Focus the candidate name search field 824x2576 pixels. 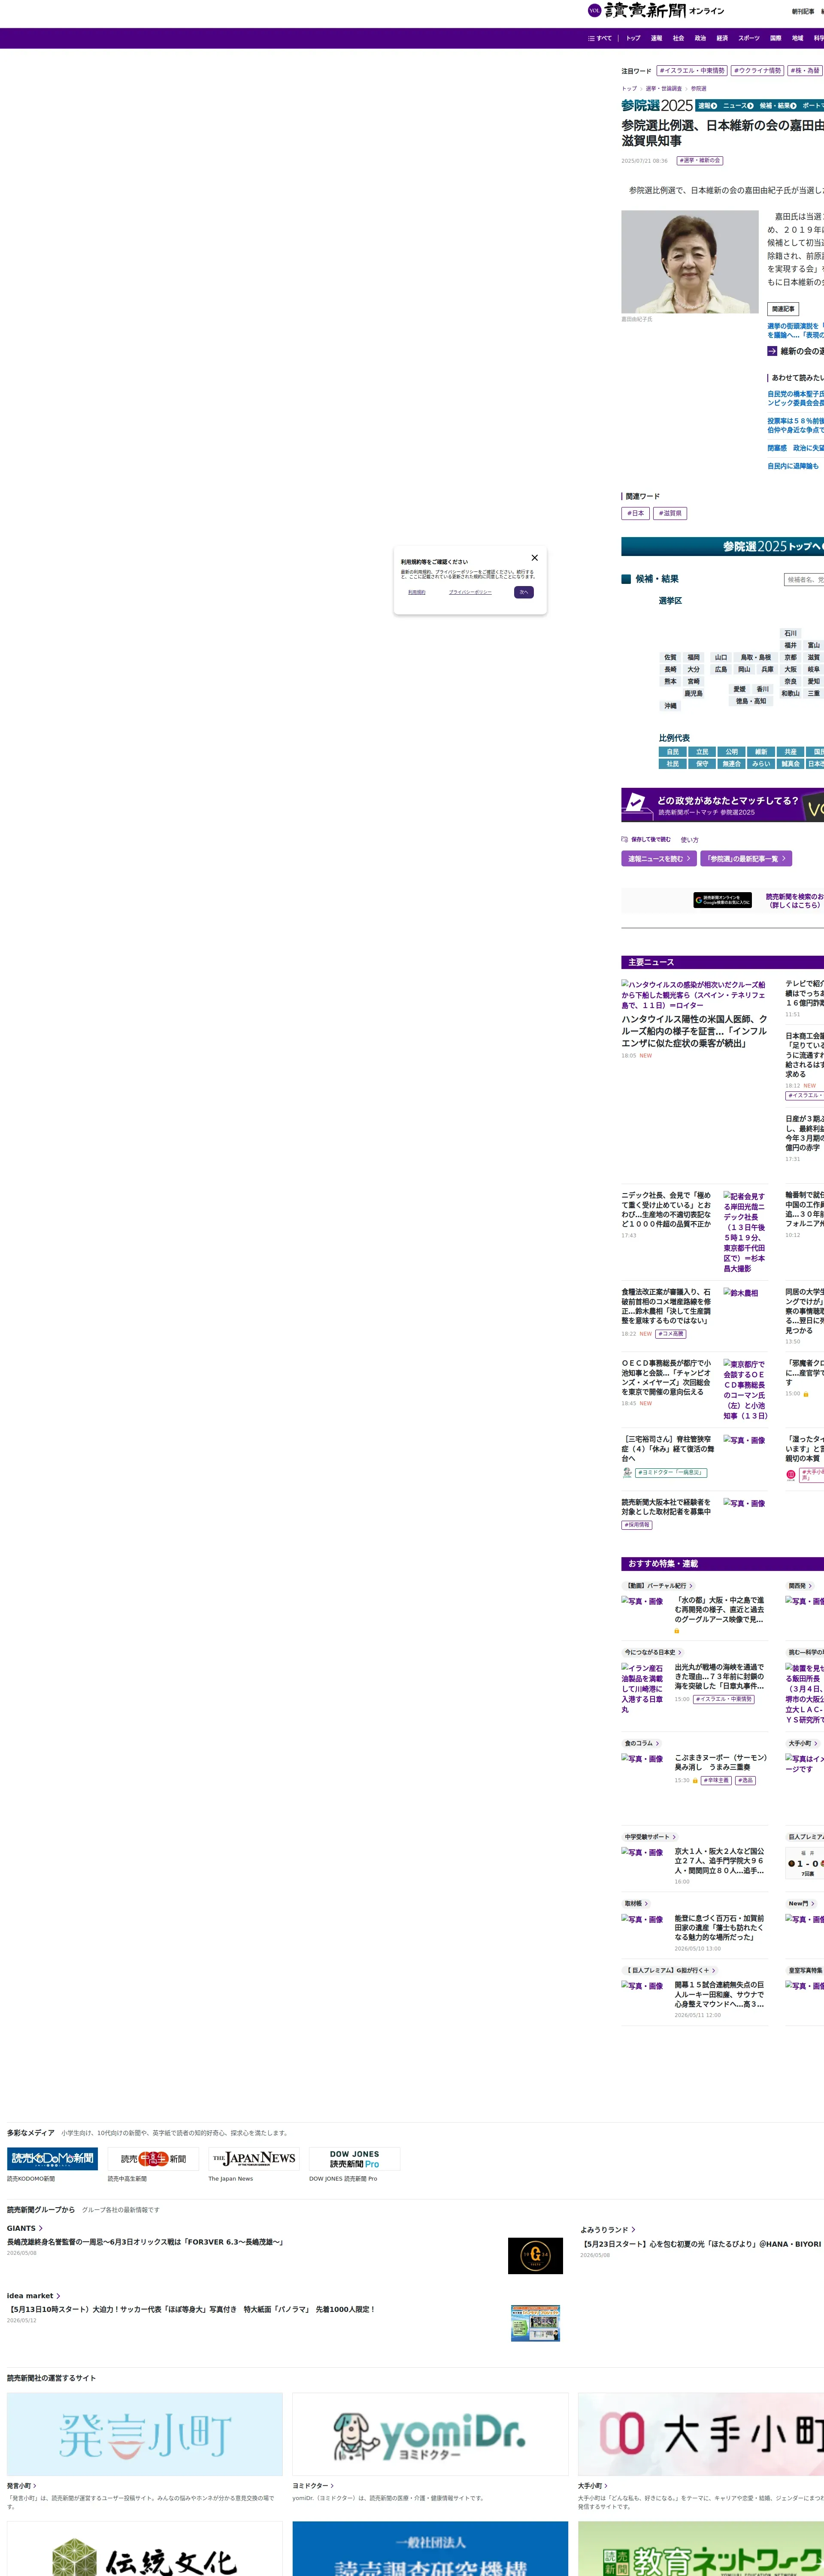[804, 579]
